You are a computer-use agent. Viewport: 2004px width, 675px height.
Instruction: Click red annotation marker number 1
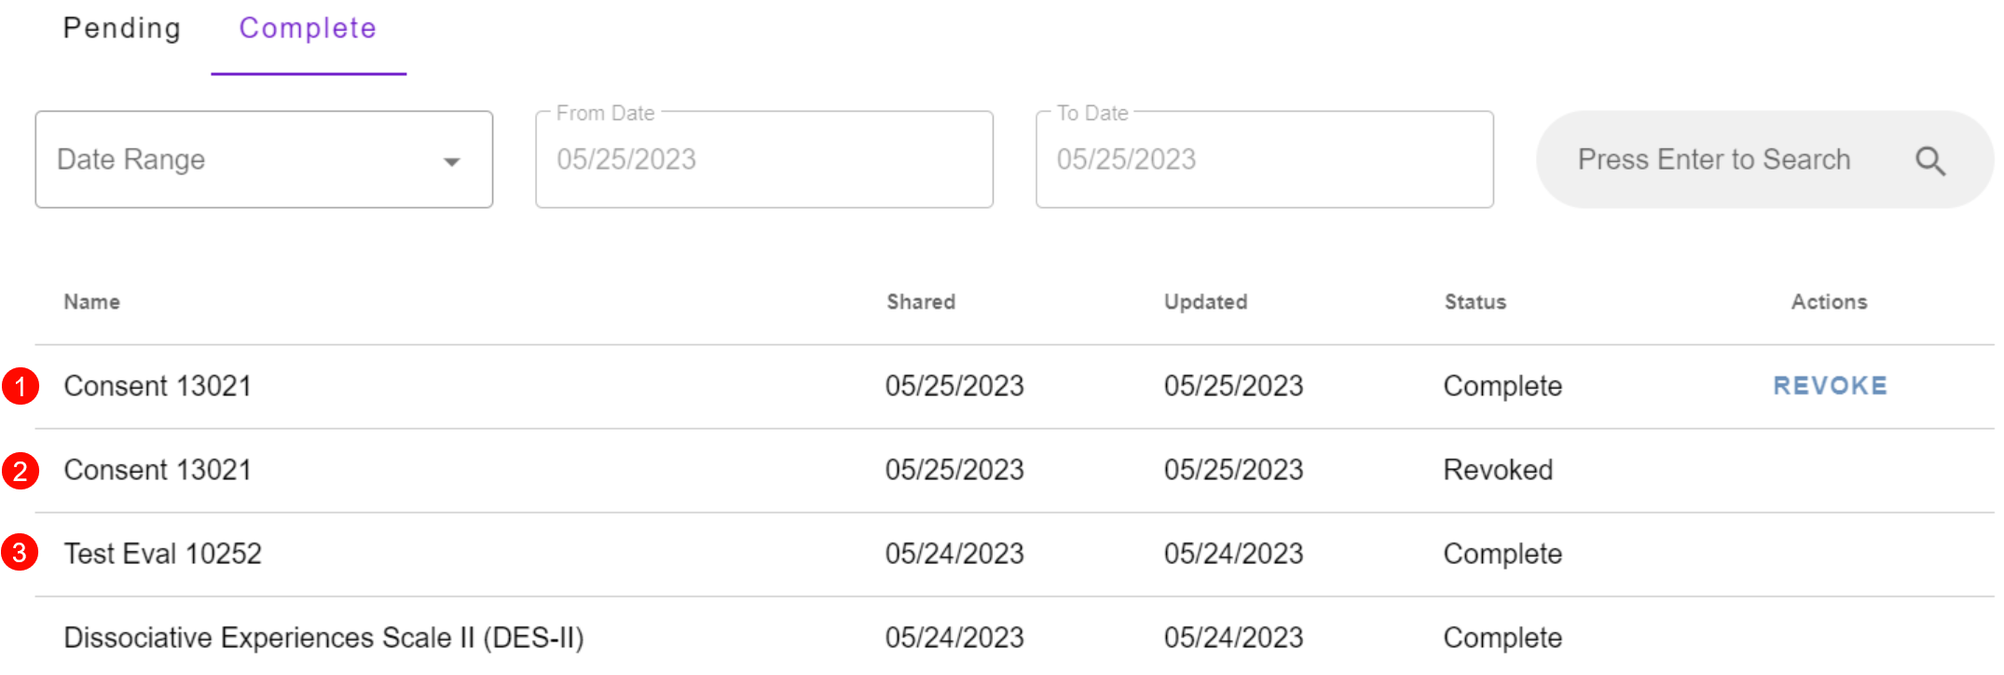tap(21, 386)
